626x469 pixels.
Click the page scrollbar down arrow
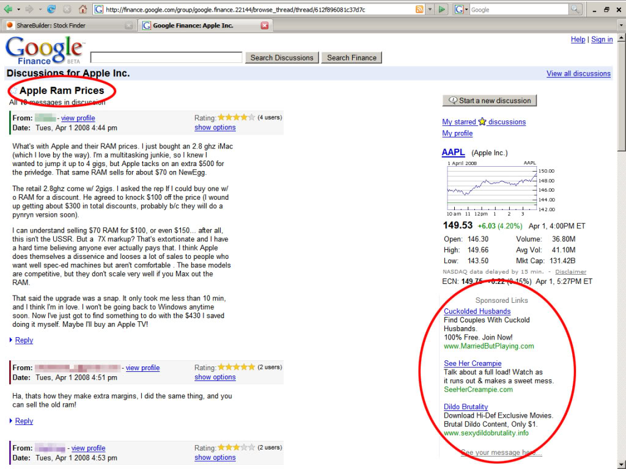621,465
